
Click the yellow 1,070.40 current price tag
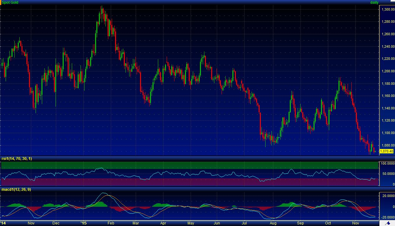click(x=386, y=151)
